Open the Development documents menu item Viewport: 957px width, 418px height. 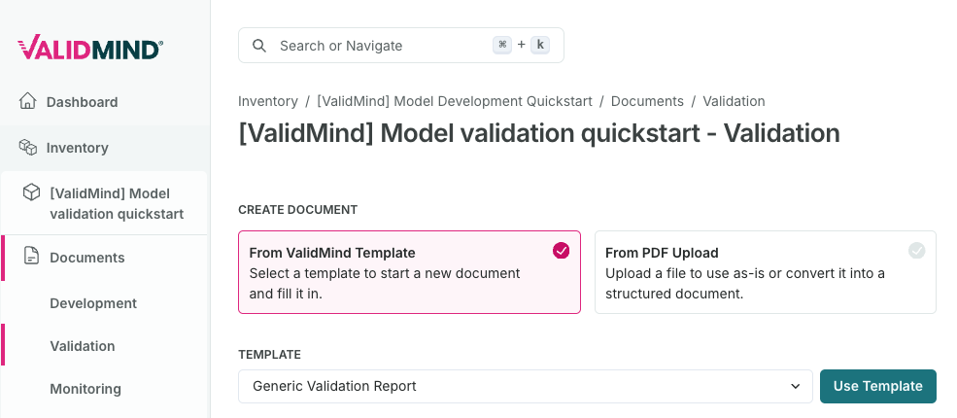pyautogui.click(x=93, y=303)
